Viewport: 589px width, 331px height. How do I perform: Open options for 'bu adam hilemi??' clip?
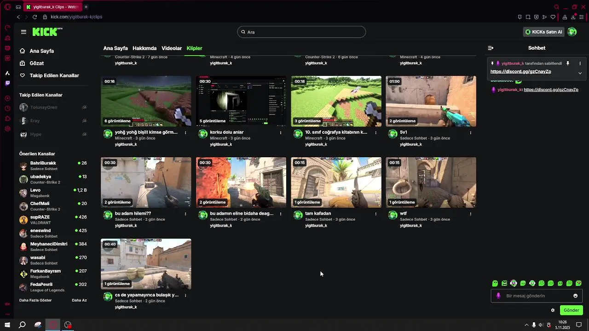(185, 214)
